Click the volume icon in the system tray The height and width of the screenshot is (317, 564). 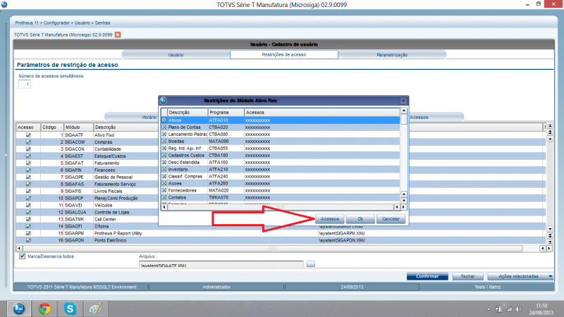tap(518, 309)
